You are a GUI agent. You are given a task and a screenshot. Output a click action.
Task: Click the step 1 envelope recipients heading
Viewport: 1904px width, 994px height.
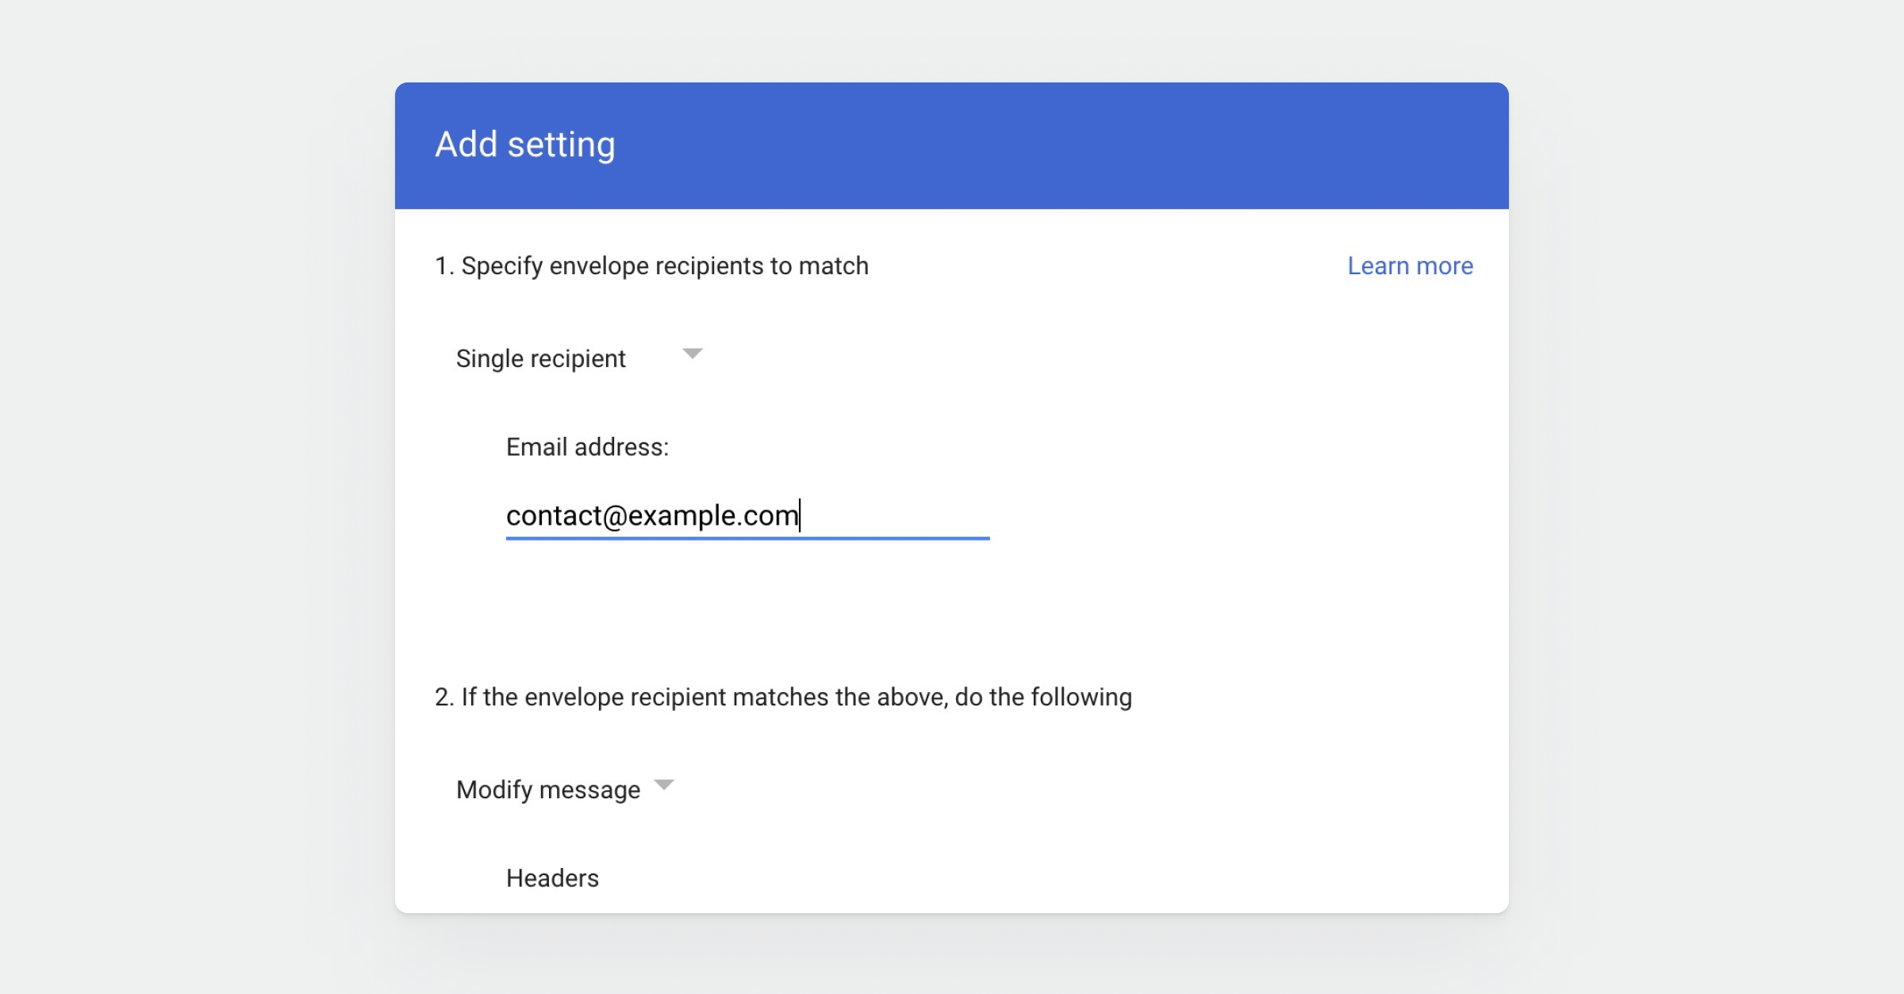pos(651,266)
